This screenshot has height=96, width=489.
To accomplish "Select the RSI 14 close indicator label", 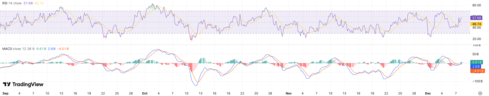I will (x=12, y=3).
